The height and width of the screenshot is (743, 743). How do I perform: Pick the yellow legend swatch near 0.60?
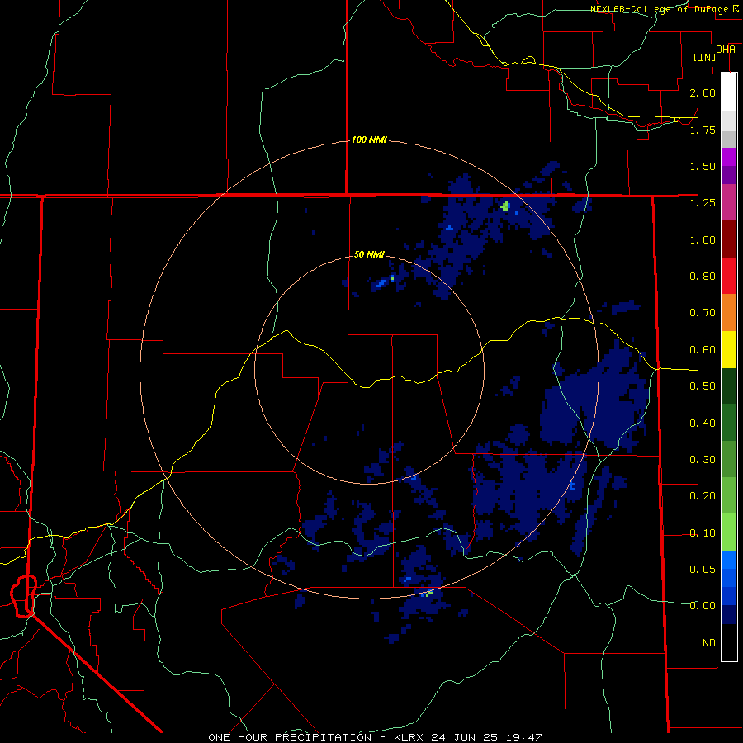pyautogui.click(x=729, y=349)
